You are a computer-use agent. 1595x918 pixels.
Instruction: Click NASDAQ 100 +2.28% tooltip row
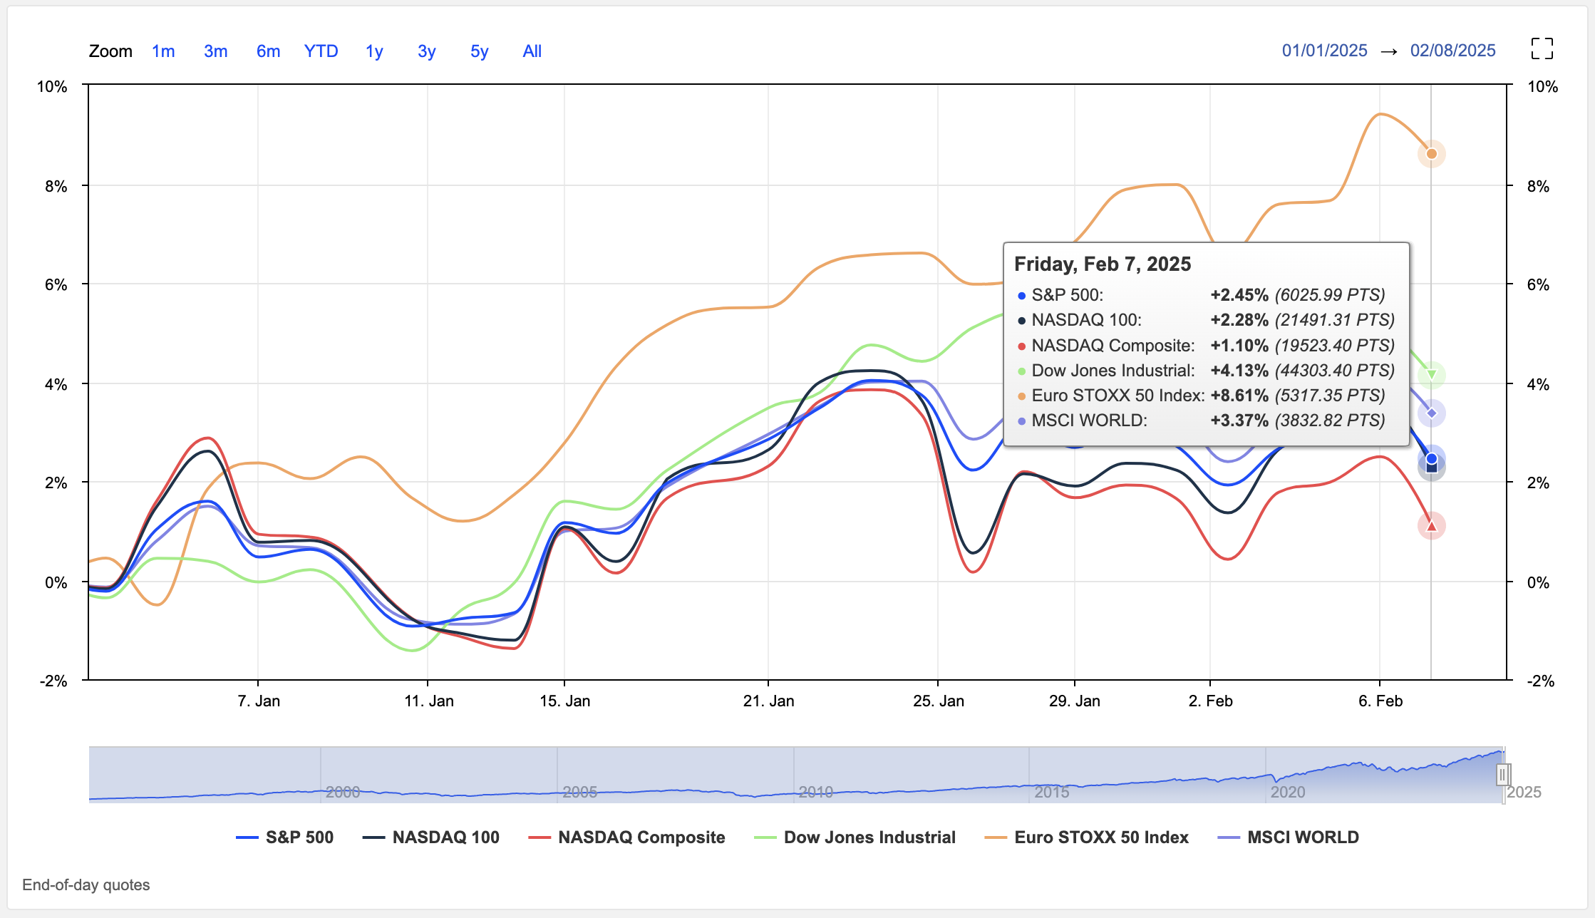[x=1206, y=320]
